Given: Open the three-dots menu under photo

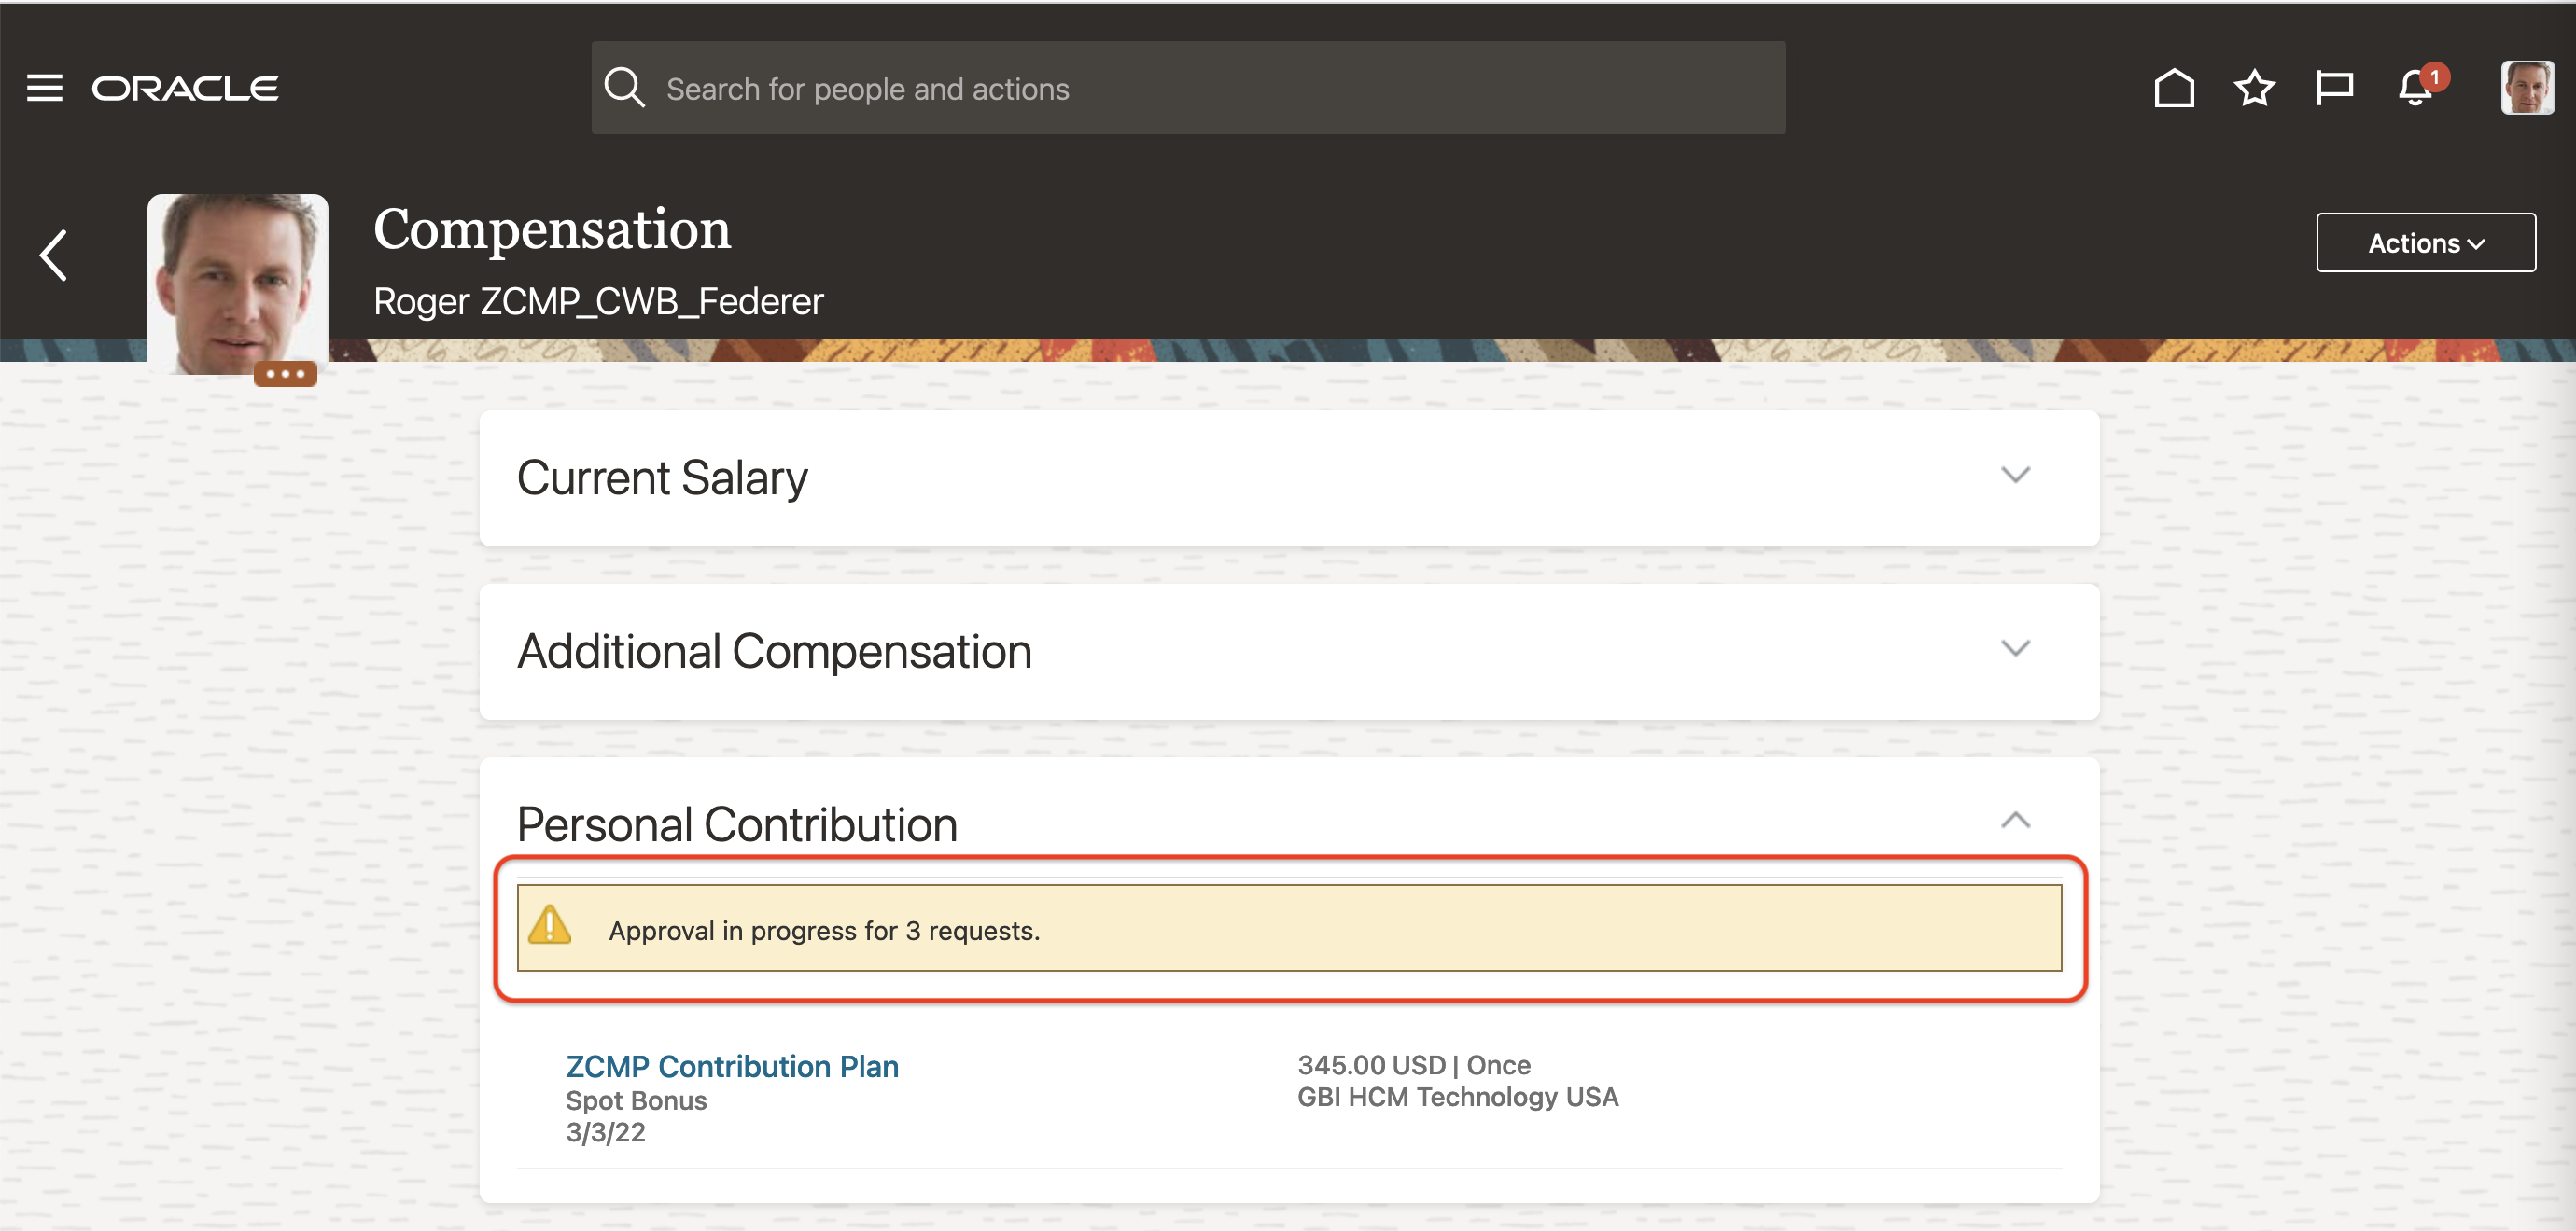Looking at the screenshot, I should (285, 374).
